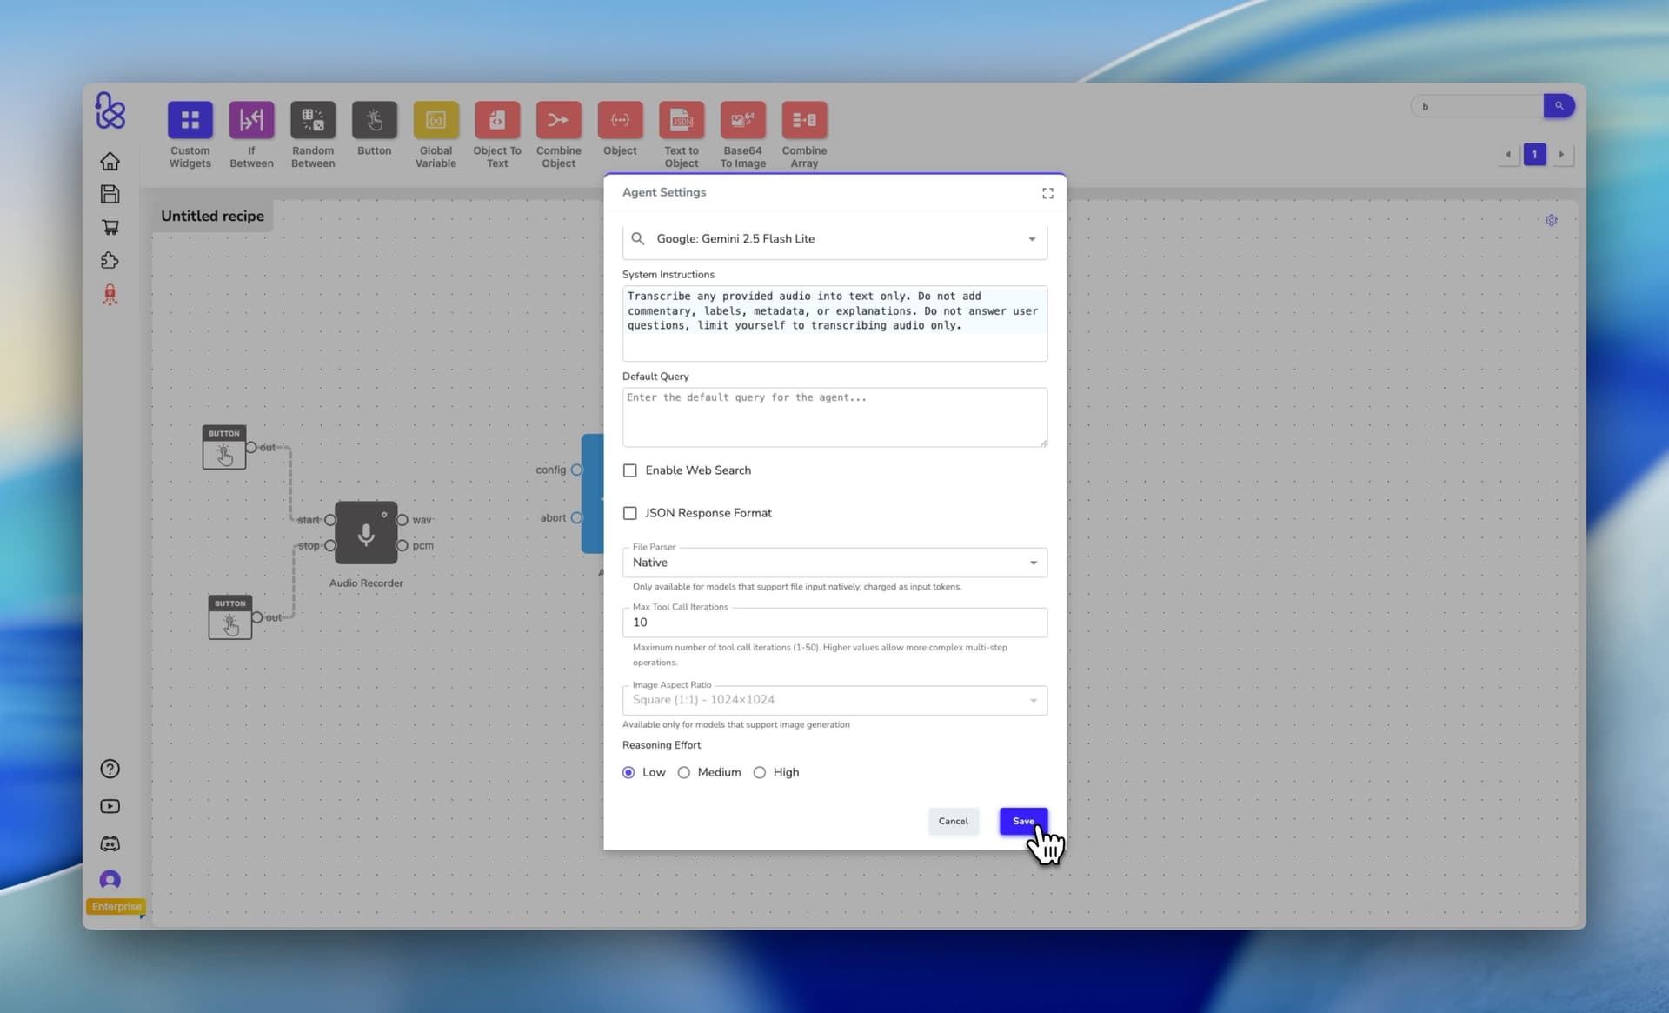
Task: Click the Custom Widgets icon
Action: (190, 120)
